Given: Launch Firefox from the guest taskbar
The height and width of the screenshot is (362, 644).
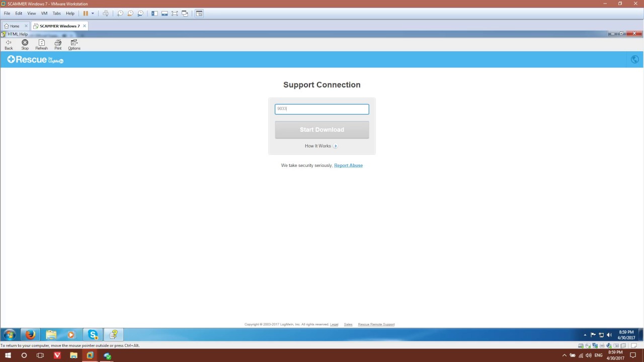Looking at the screenshot, I should pyautogui.click(x=30, y=334).
